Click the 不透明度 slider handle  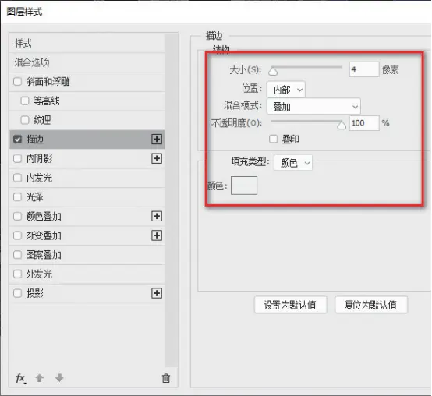tap(342, 126)
